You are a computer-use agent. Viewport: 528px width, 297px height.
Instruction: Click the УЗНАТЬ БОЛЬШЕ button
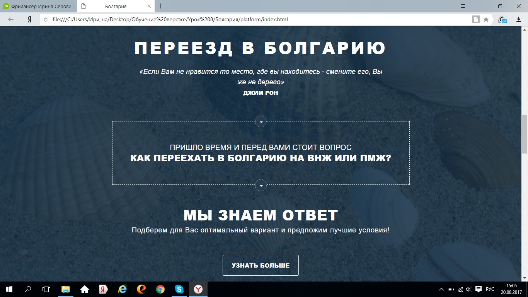tap(261, 265)
